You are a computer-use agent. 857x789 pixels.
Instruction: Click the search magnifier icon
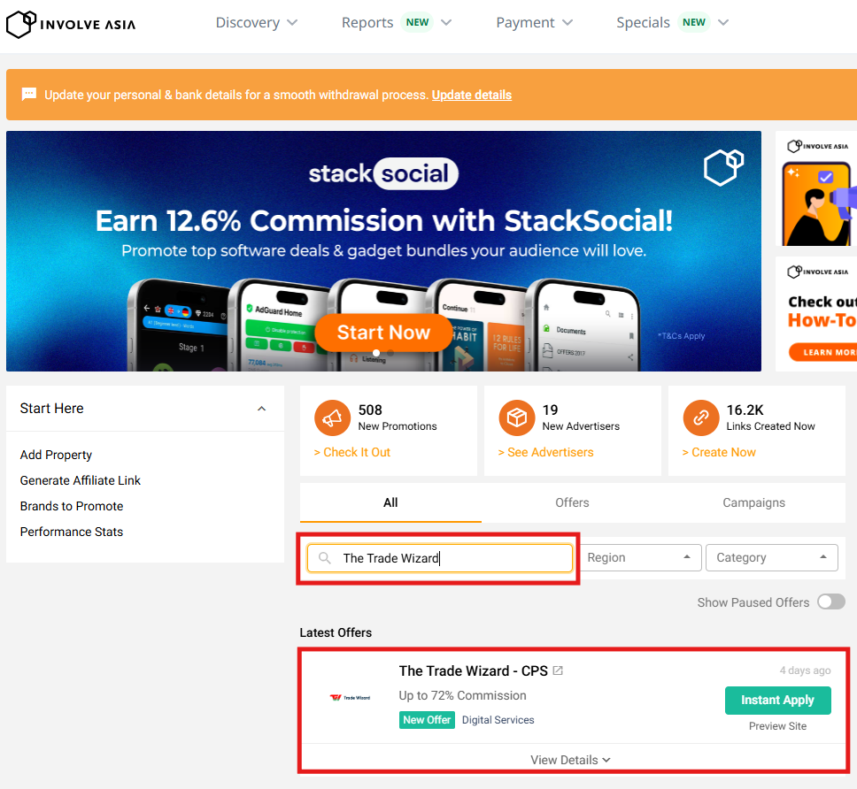pyautogui.click(x=325, y=558)
